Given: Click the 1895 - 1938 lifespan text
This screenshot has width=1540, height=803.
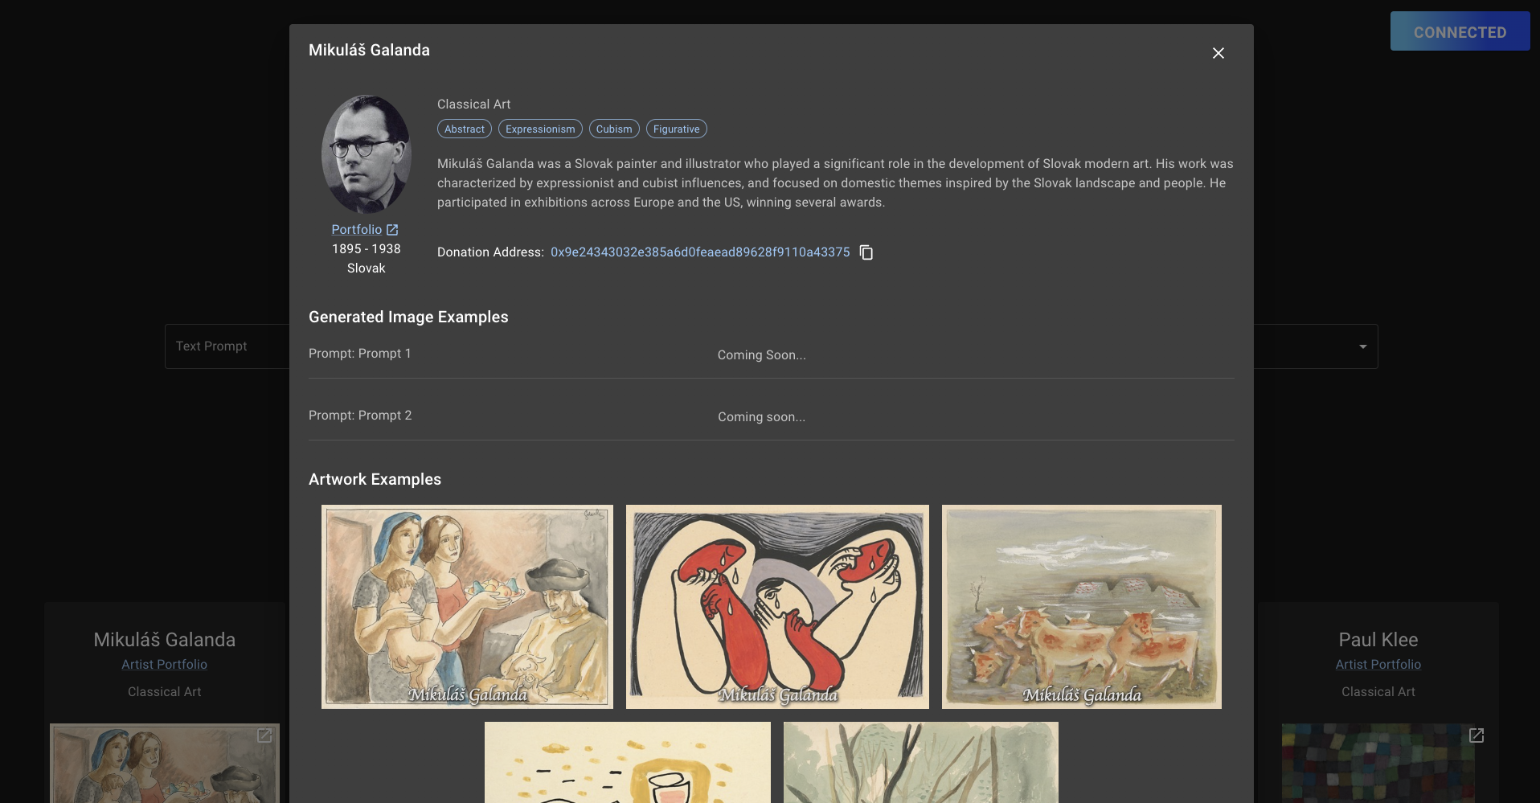Looking at the screenshot, I should click(367, 249).
